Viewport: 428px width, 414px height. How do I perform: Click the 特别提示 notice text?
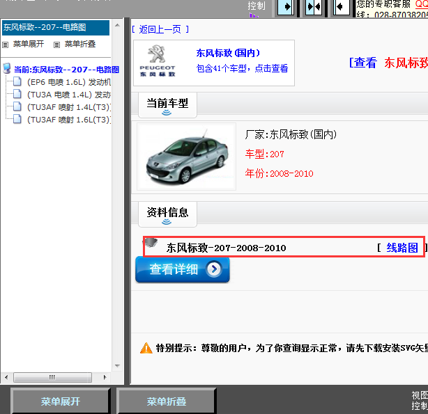click(292, 348)
